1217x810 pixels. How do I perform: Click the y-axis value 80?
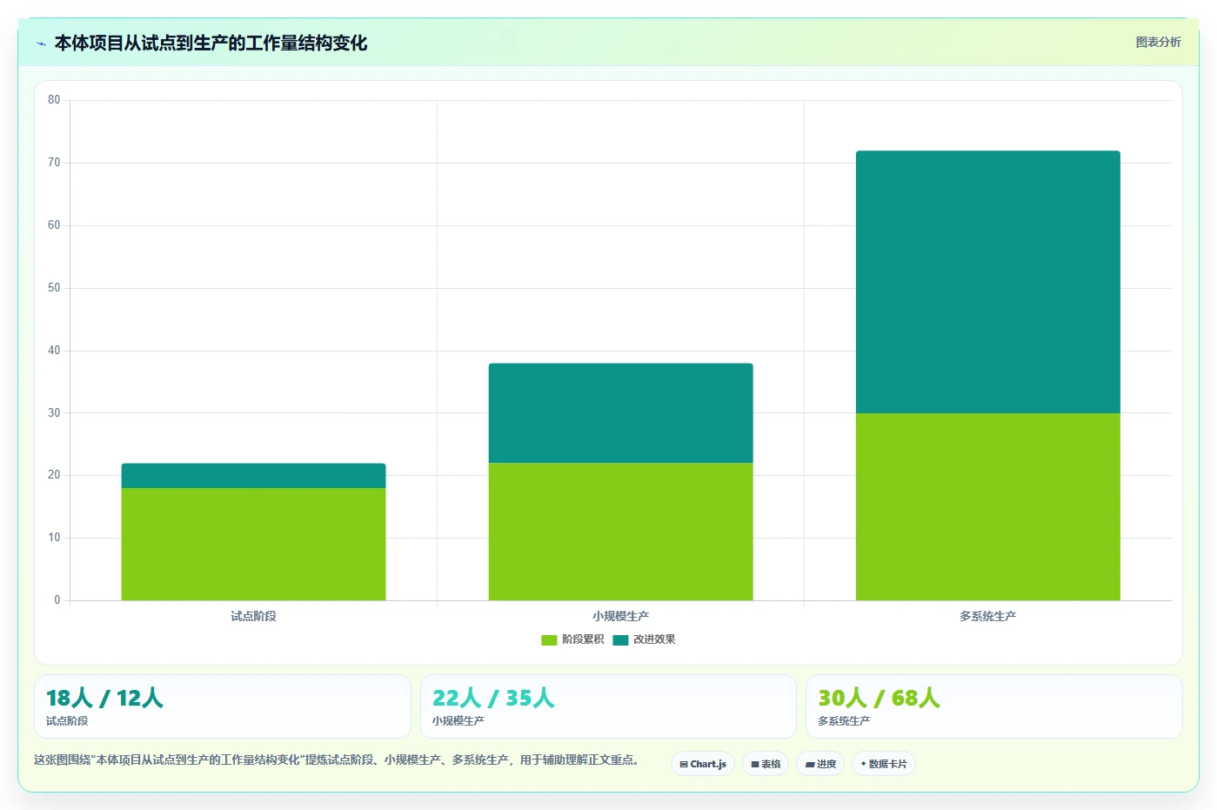(x=54, y=100)
